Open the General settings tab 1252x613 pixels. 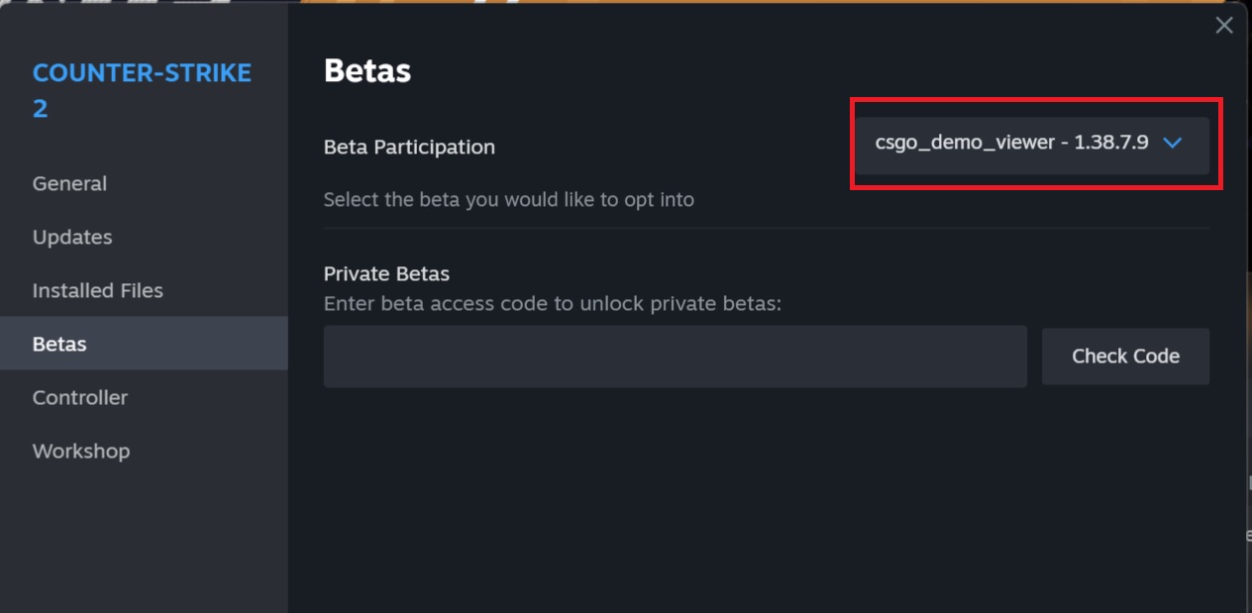point(69,183)
